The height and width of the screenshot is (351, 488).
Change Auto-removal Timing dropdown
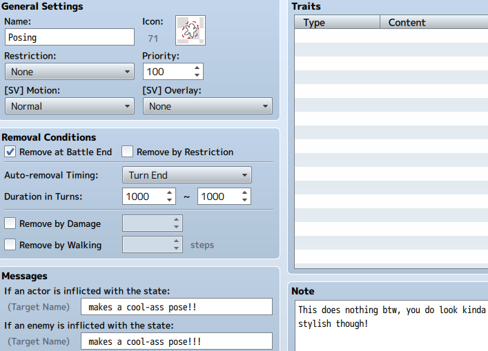[x=186, y=175]
